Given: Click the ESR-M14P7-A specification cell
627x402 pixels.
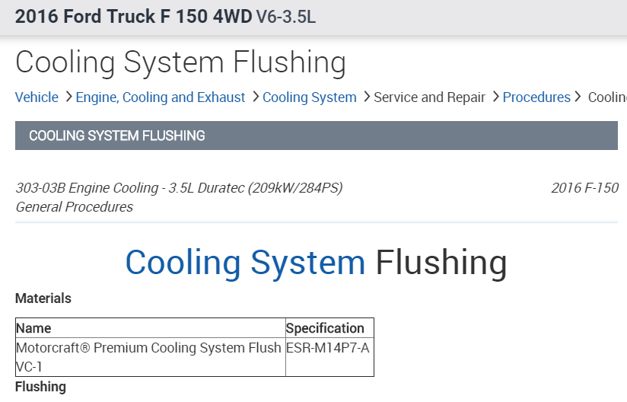Looking at the screenshot, I should click(327, 349).
